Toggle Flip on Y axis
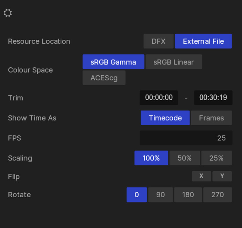 pyautogui.click(x=222, y=176)
